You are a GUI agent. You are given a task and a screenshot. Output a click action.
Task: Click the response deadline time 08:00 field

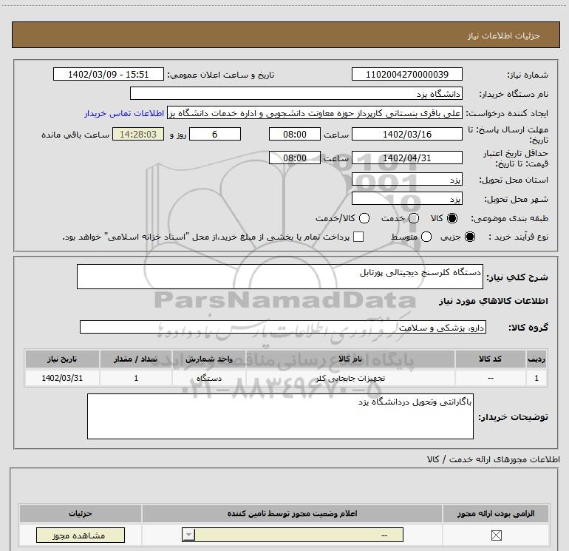(295, 134)
